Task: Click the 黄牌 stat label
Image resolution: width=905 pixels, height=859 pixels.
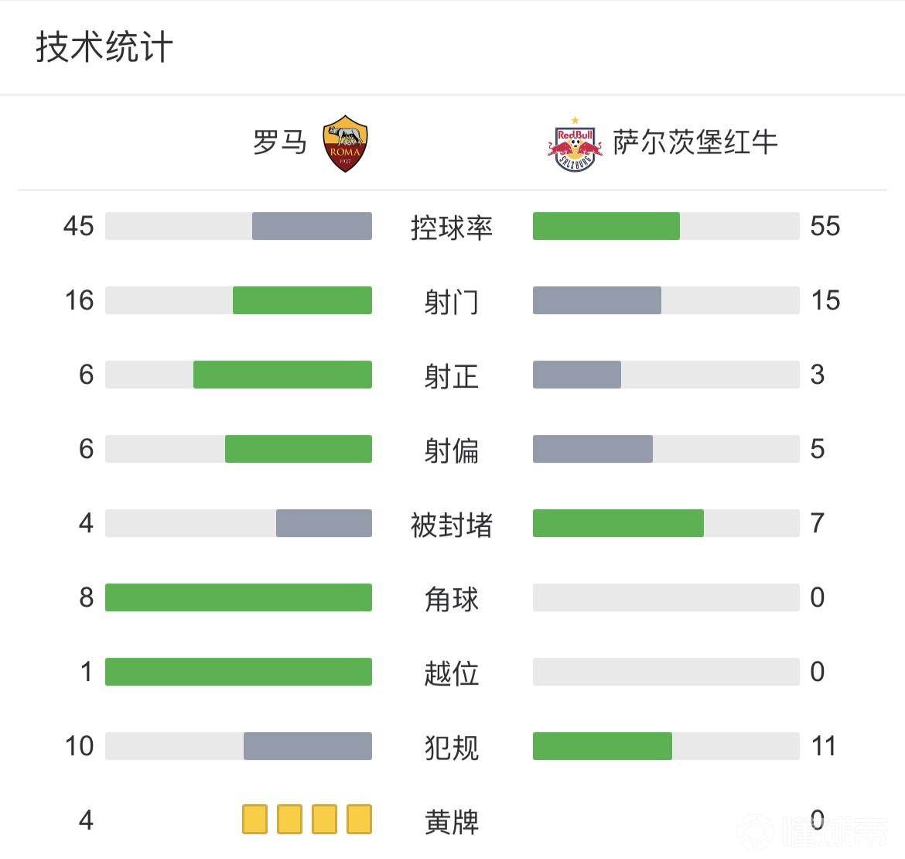Action: (452, 820)
